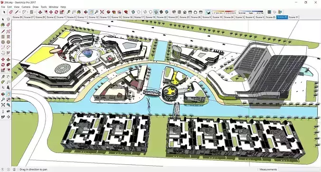Screen dimensions: 321x172
Task: Enable Hidden Line face style
Action: [151, 12]
